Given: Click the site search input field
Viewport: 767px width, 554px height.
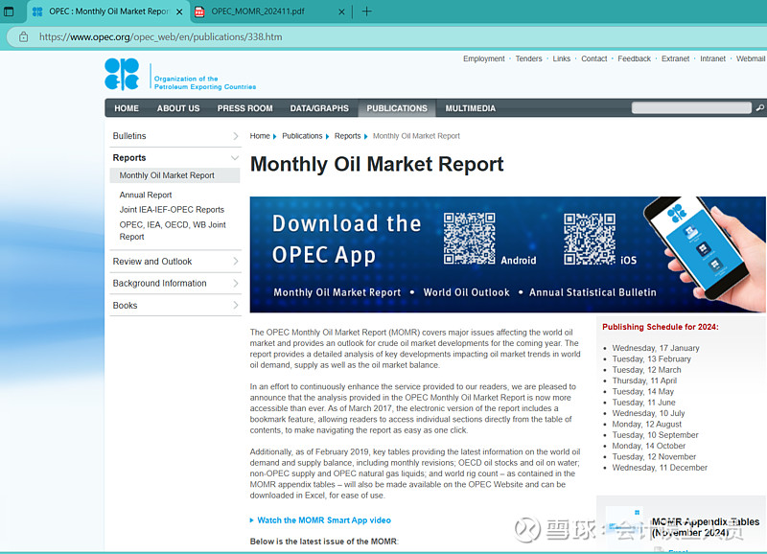Looking at the screenshot, I should click(x=691, y=107).
